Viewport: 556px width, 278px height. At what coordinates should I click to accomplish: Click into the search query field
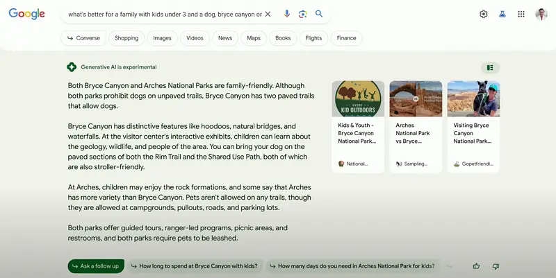click(x=165, y=14)
